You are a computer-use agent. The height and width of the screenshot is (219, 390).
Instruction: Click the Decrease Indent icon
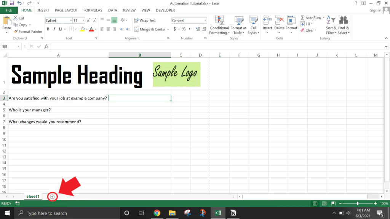[122, 29]
